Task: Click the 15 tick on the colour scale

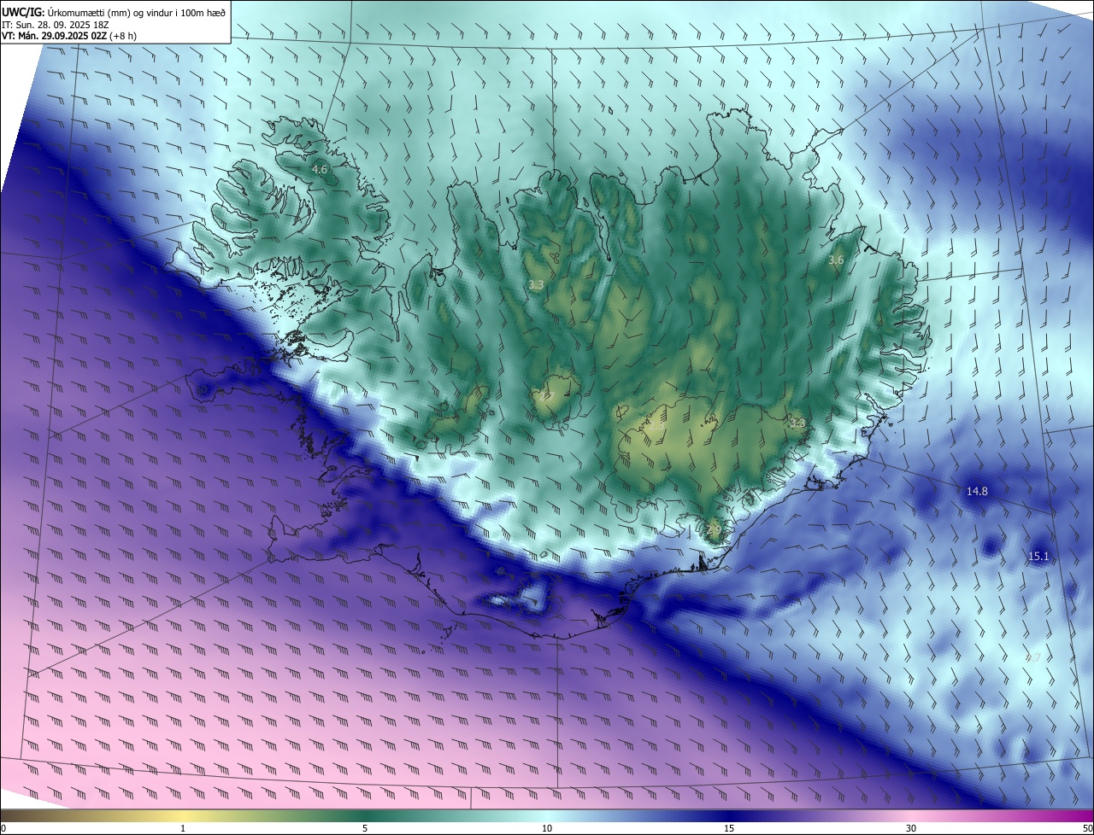Action: [x=729, y=828]
